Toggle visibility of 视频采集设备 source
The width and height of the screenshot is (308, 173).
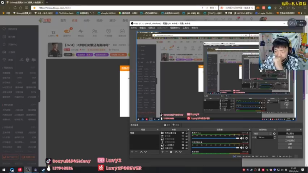[182, 133]
